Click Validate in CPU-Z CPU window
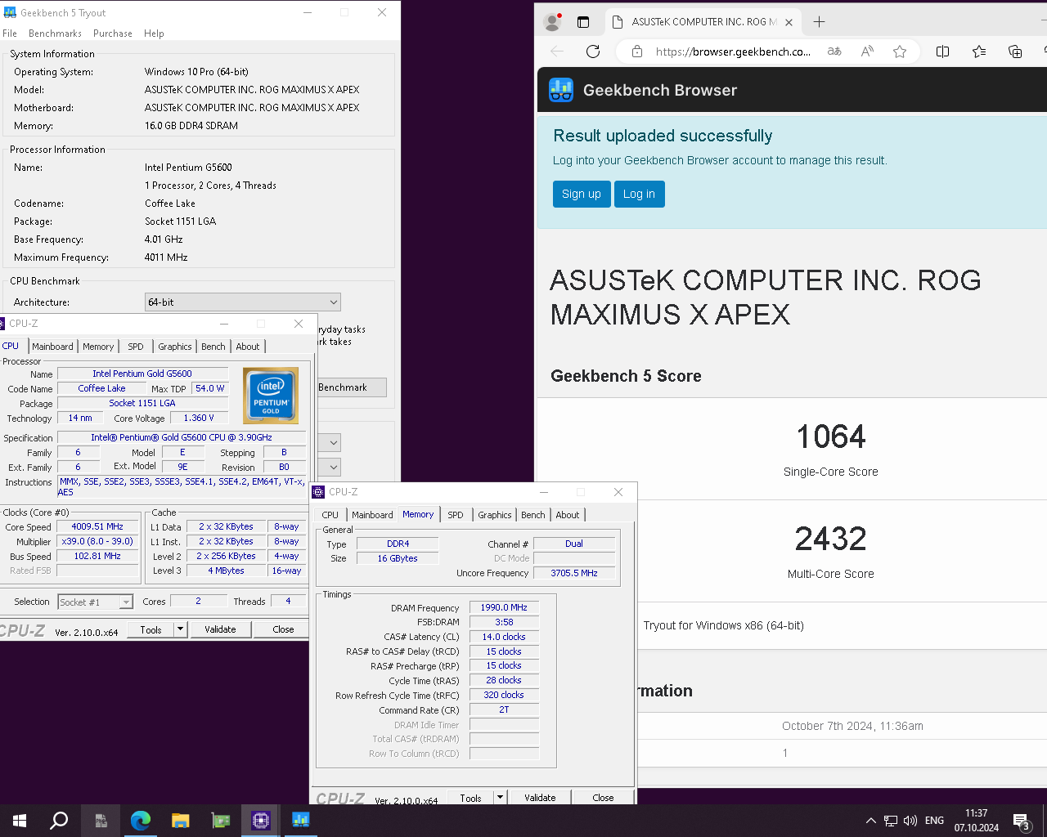 (220, 629)
